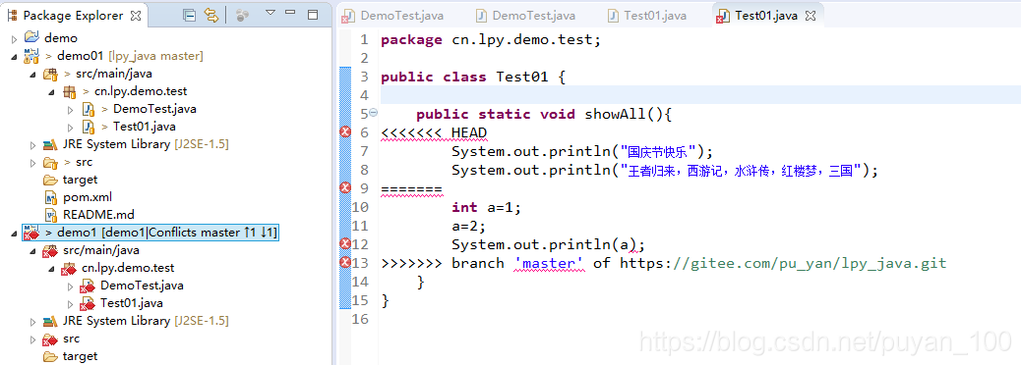Collapse src/main/java under demo1
The width and height of the screenshot is (1021, 365).
click(x=33, y=250)
